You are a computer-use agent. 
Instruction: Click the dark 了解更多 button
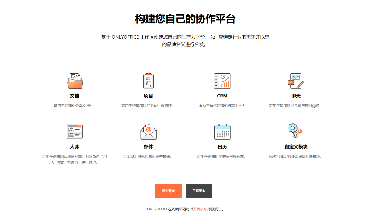click(x=199, y=191)
